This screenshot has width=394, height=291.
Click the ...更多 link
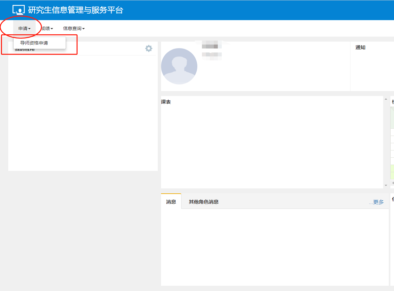click(x=376, y=202)
